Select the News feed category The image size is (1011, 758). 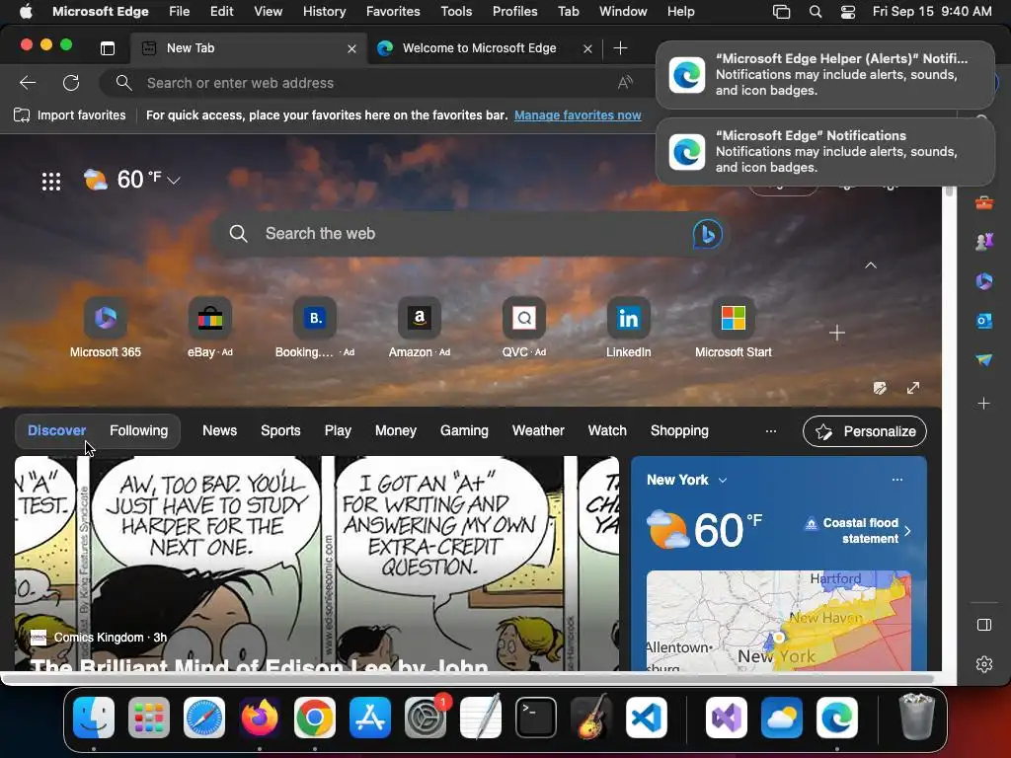tap(220, 430)
